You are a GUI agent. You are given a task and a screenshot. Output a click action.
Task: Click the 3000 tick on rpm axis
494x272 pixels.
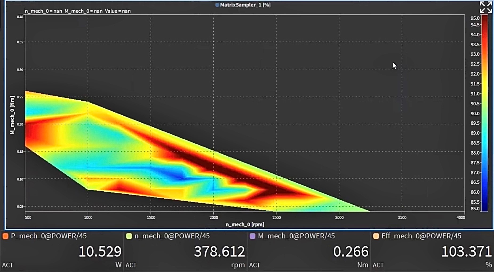[x=339, y=218]
